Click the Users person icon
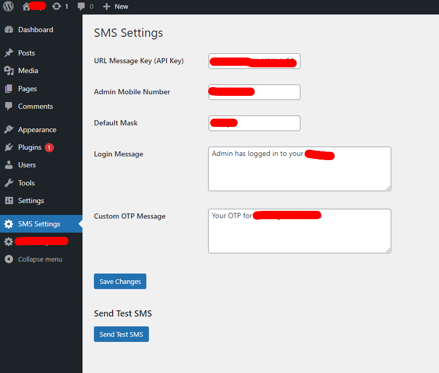Viewport: 439px width, 373px height. click(x=9, y=165)
